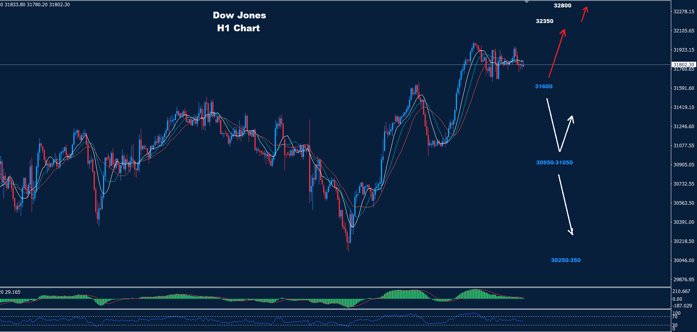697x332 pixels.
Task: Click the chart shift triangle on top edge
Action: click(526, 2)
